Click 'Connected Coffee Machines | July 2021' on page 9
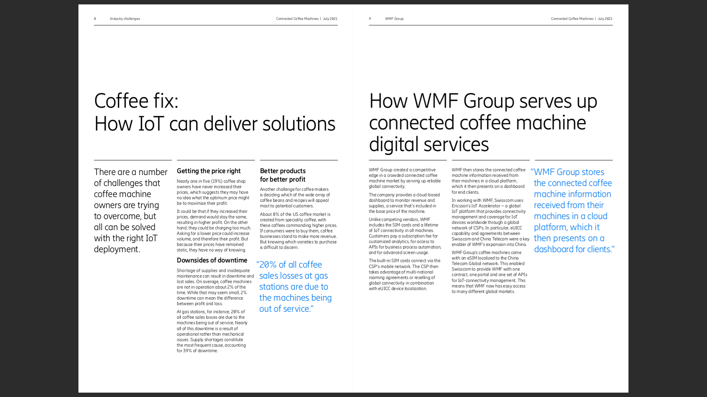 click(x=582, y=19)
